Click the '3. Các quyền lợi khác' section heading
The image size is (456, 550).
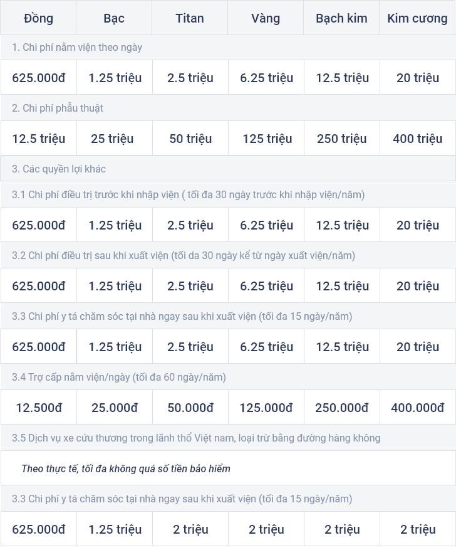(x=59, y=169)
